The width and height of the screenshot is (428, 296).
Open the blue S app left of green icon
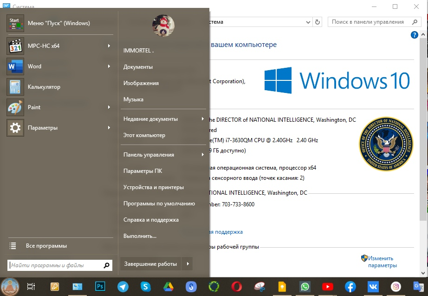tap(191, 287)
